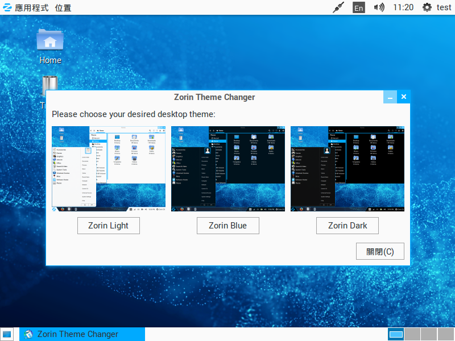
Task: Switch to the third workspace
Action: pyautogui.click(x=429, y=334)
